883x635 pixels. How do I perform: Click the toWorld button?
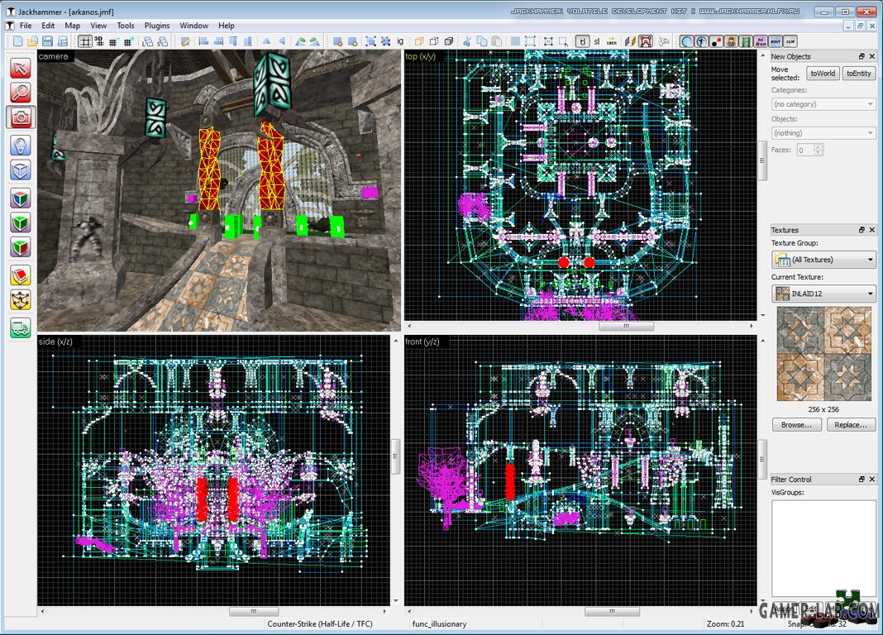tap(823, 74)
